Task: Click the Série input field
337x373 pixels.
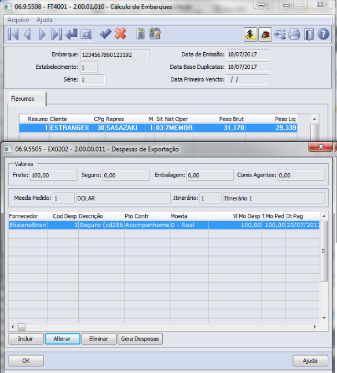Action: coord(92,79)
